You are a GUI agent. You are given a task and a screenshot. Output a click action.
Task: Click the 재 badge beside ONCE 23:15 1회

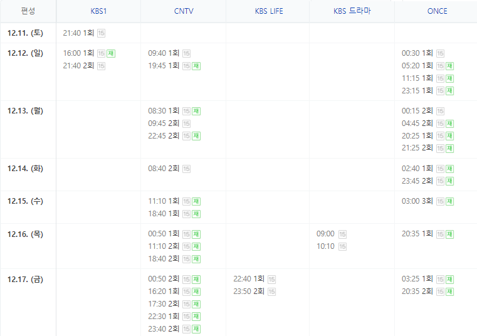(x=450, y=91)
